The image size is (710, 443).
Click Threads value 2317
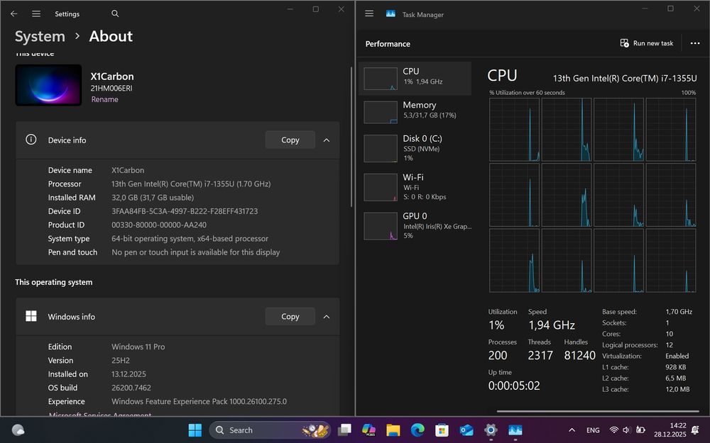[x=540, y=355]
